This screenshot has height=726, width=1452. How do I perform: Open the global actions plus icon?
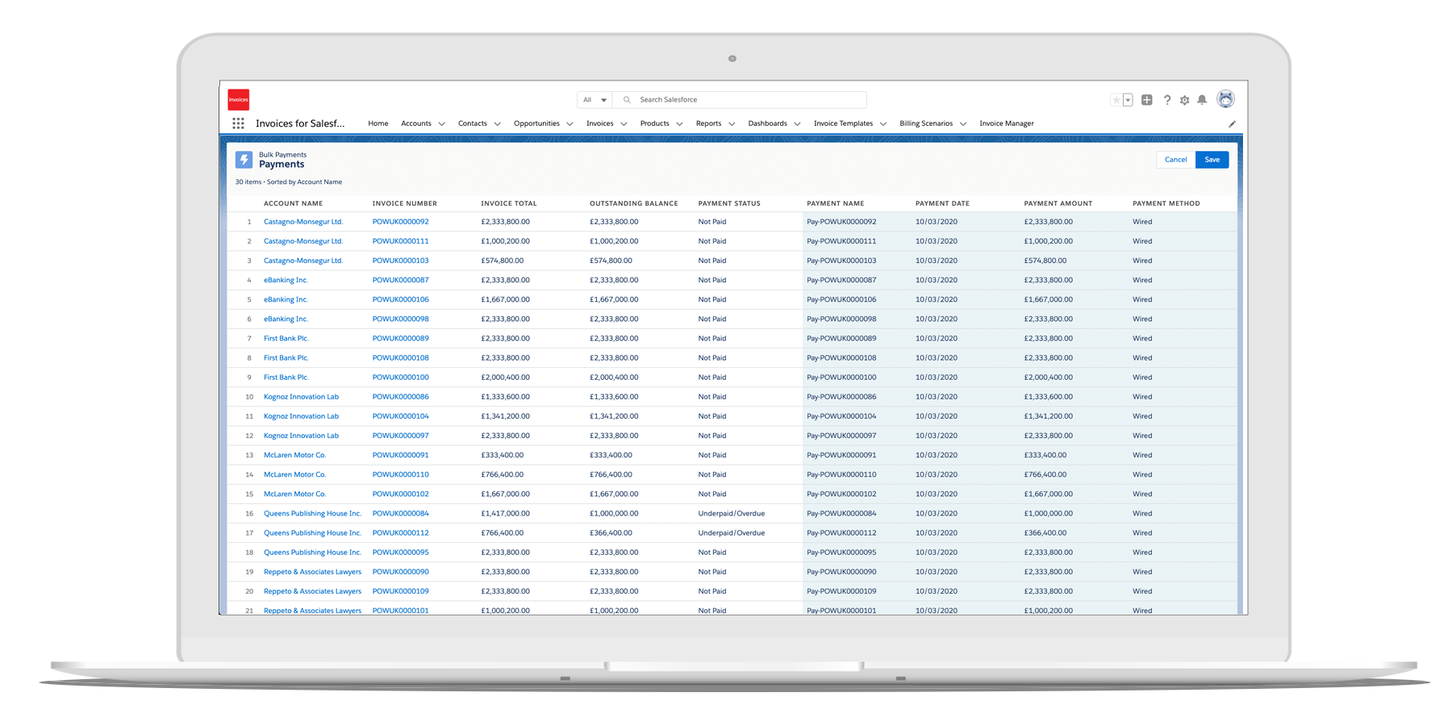coord(1146,100)
